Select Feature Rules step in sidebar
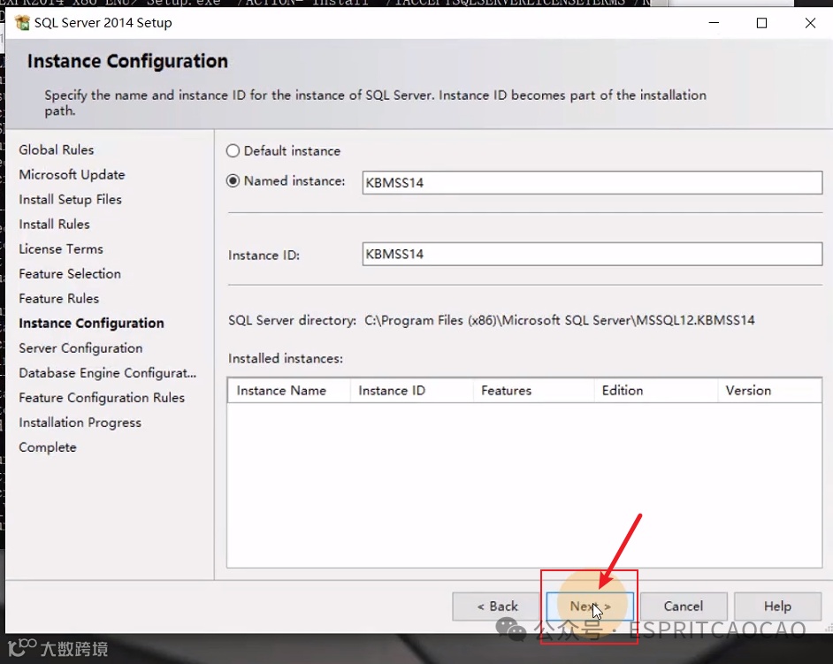The image size is (833, 664). pos(59,299)
